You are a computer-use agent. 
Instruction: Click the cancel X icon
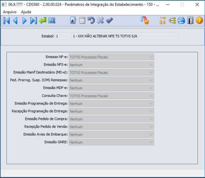point(100,20)
